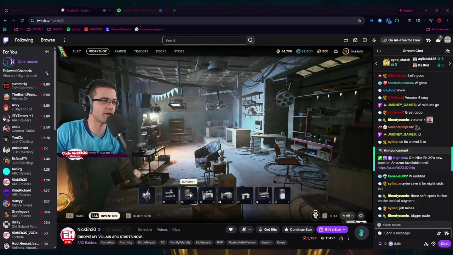Open the Spotify bookmark
Viewport: 453px width, 255px height.
(74, 29)
